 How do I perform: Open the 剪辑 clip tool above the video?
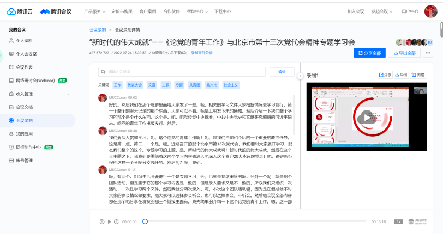pos(418,75)
